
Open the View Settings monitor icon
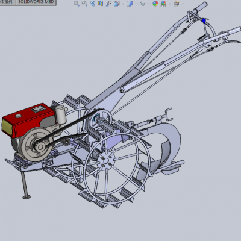coord(177,4)
